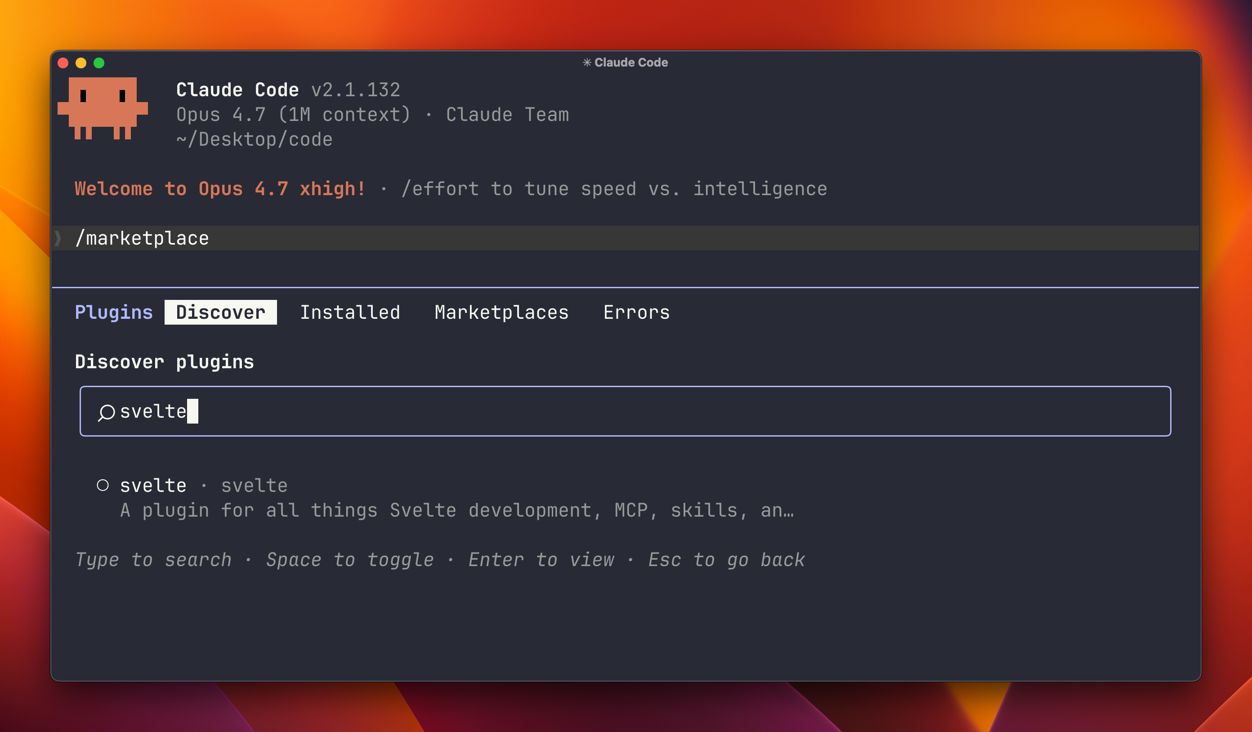This screenshot has height=732, width=1252.
Task: Click the 'Type to search' hint
Action: coord(153,560)
